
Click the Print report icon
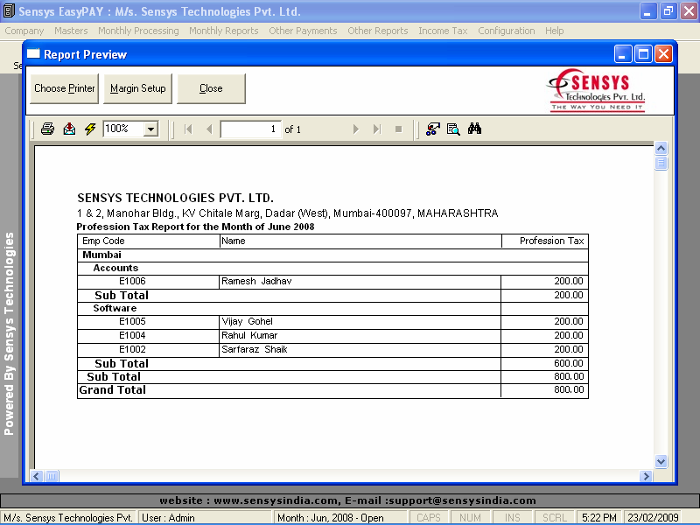click(47, 129)
